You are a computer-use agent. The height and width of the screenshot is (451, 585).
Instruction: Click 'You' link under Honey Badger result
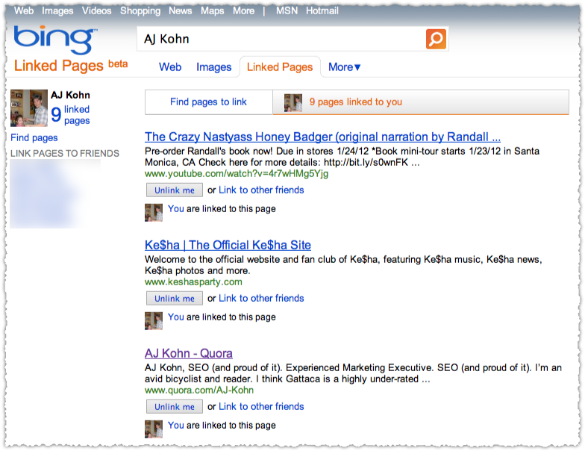point(176,209)
